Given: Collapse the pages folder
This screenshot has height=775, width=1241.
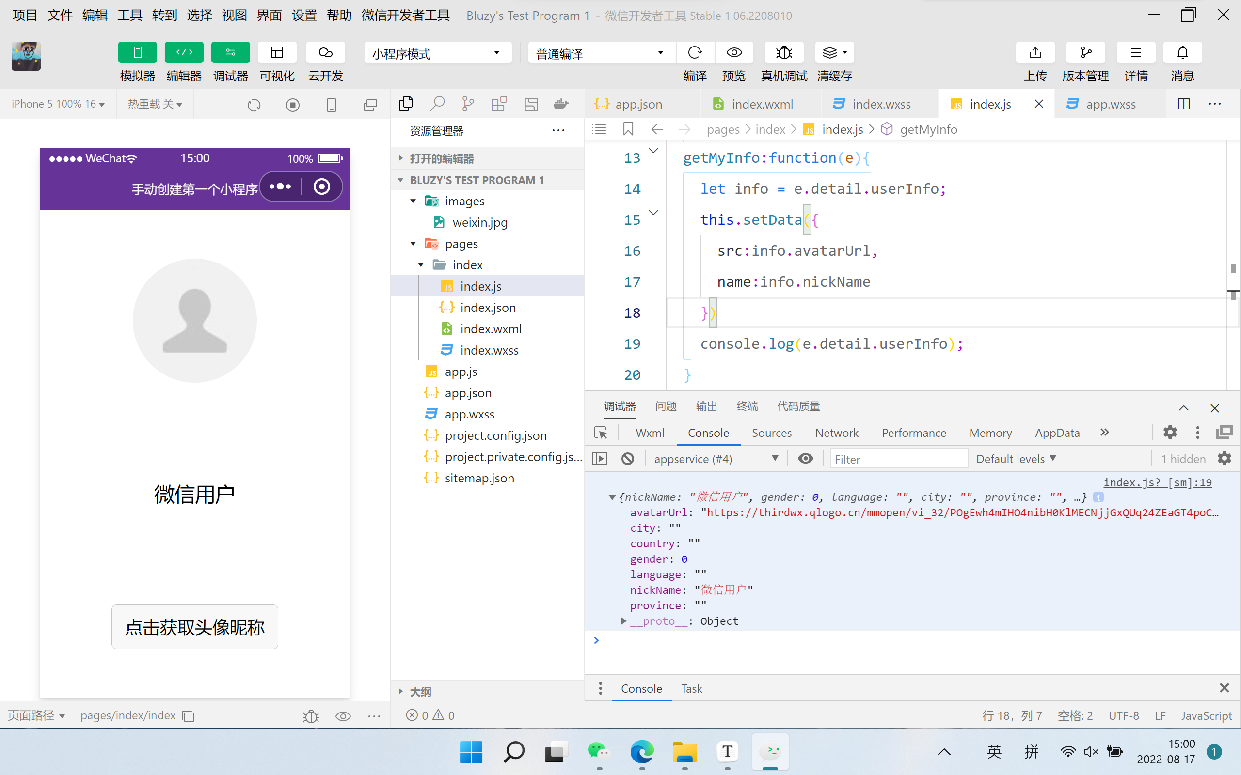Looking at the screenshot, I should [414, 244].
